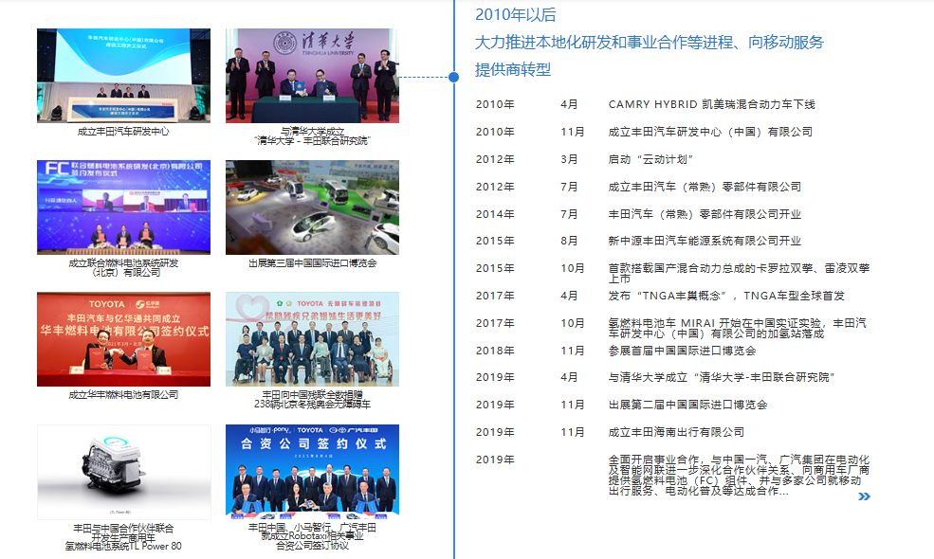Image resolution: width=934 pixels, height=559 pixels.
Task: Open the 成立丰田汽车研发中心 ceremony photo
Action: (x=123, y=75)
